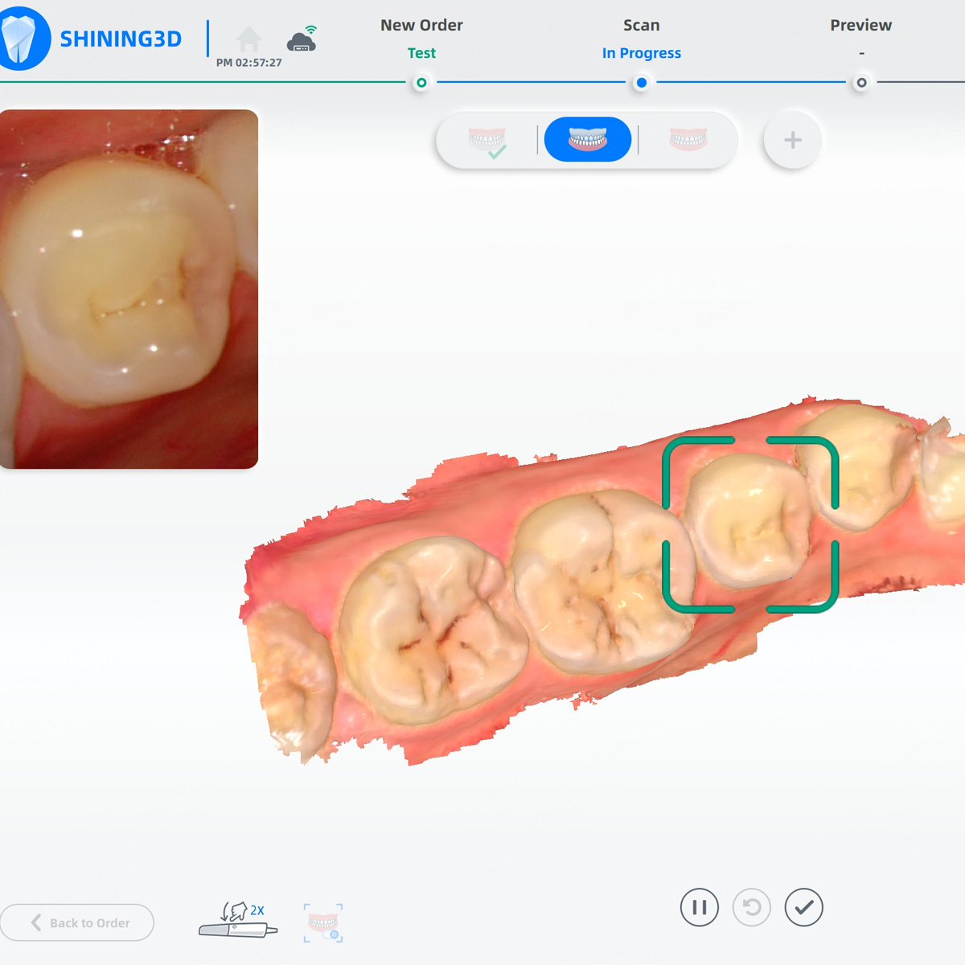This screenshot has height=965, width=965.
Task: Select the lower jaw scan option
Action: 688,139
